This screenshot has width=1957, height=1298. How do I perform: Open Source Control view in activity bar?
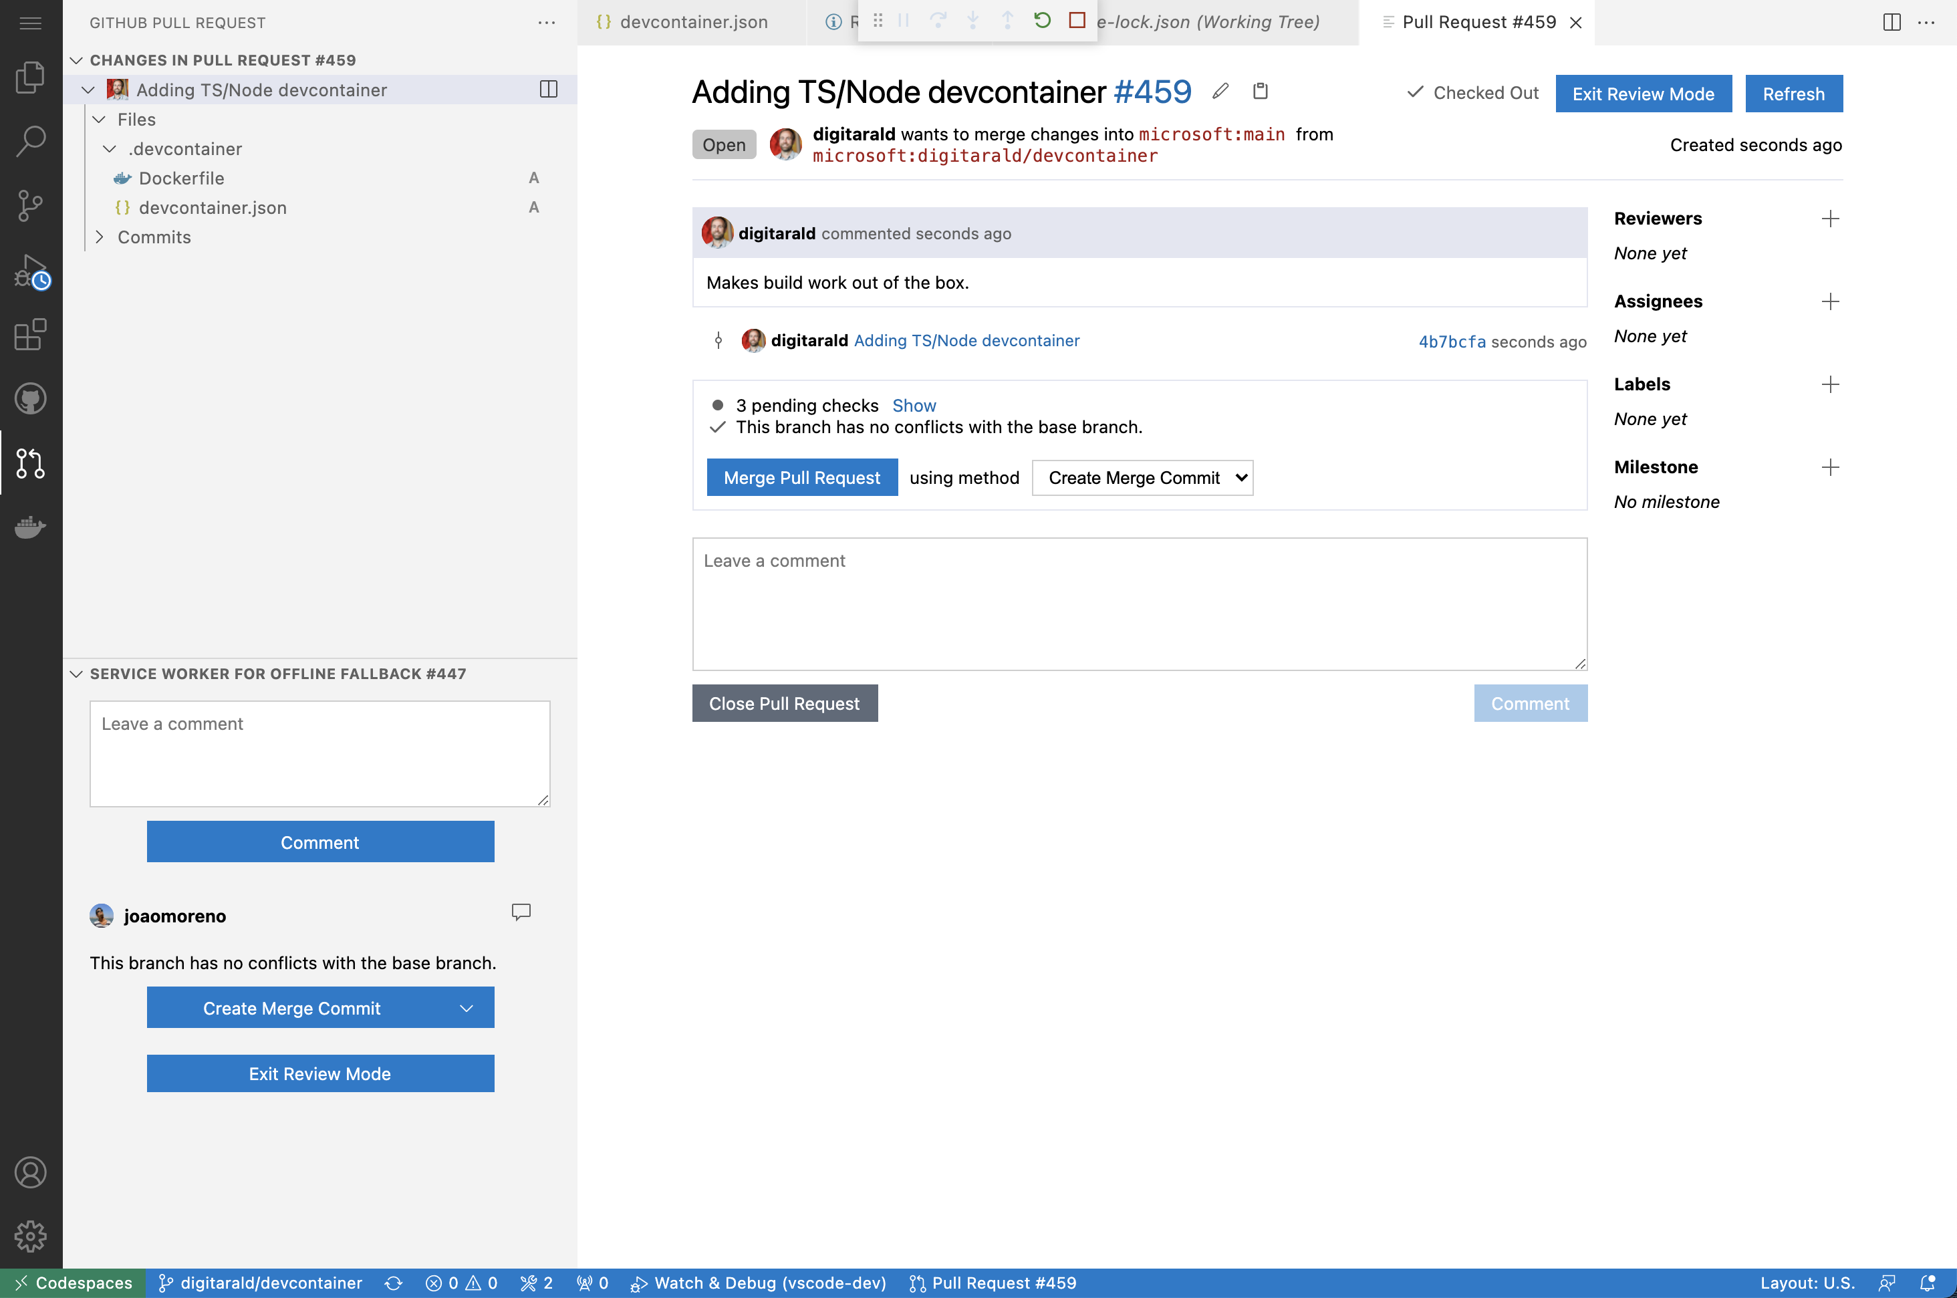[x=31, y=205]
